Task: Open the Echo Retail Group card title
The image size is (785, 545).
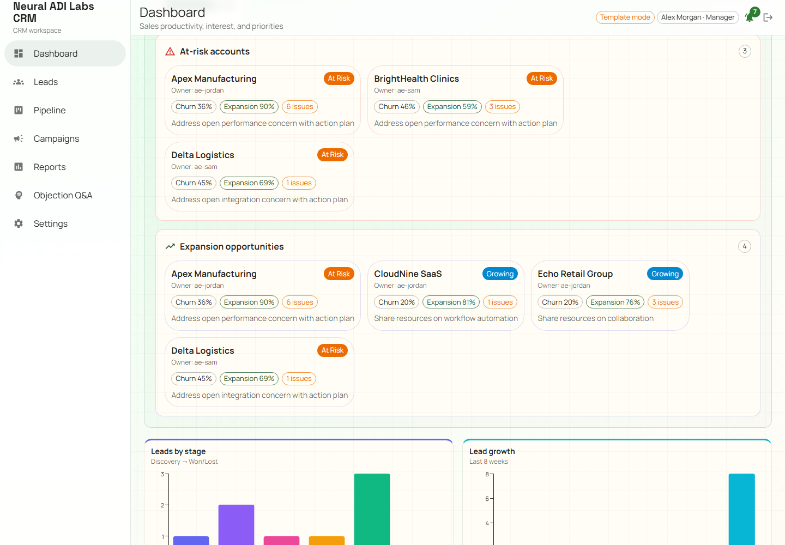Action: coord(575,274)
